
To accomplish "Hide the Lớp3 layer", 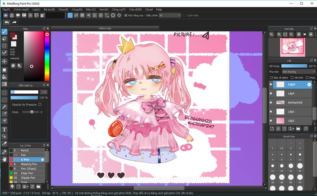I will pyautogui.click(x=271, y=112).
